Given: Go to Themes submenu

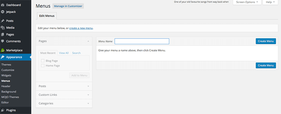Looking at the screenshot, I should 6,65.
